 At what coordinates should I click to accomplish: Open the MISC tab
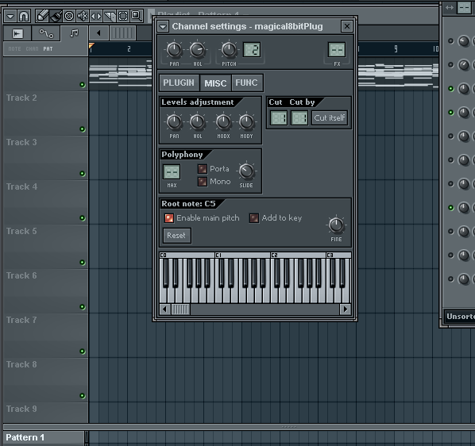(215, 83)
